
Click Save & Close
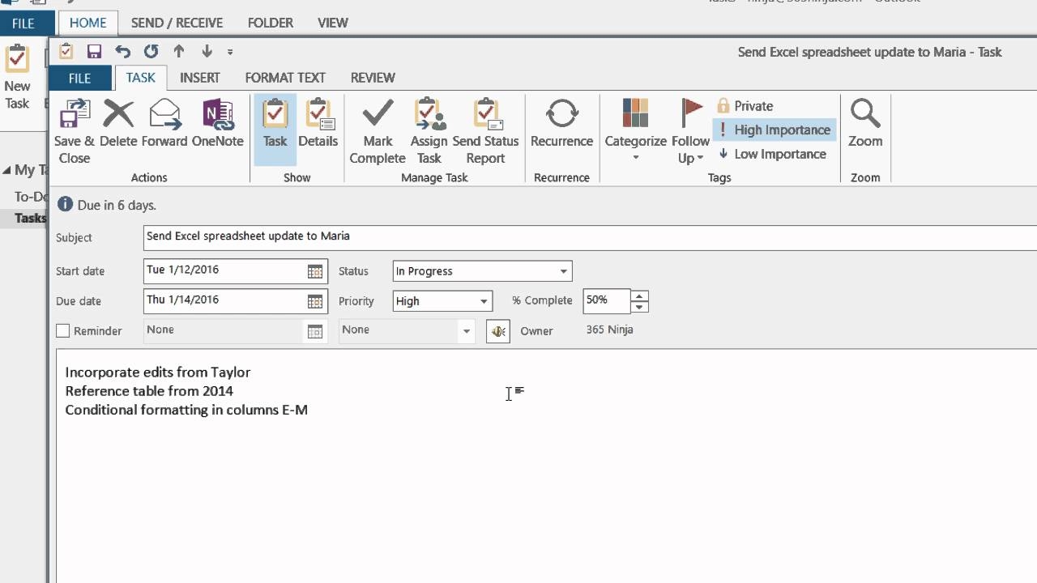point(74,130)
